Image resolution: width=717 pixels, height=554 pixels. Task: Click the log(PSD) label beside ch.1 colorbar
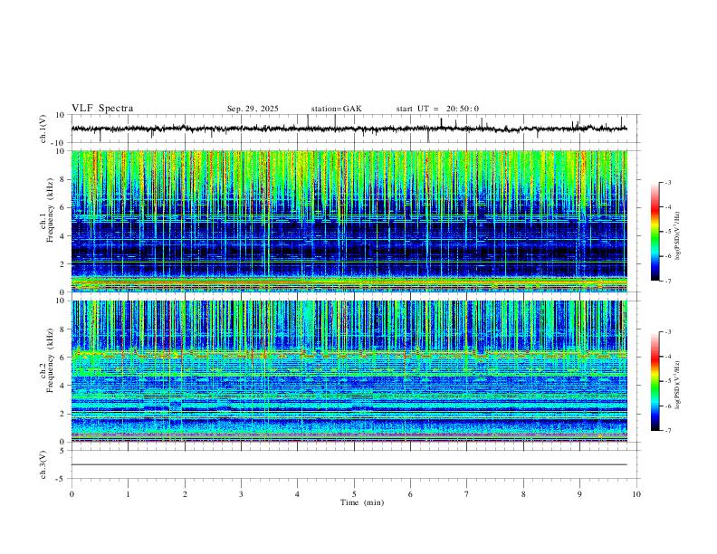pyautogui.click(x=677, y=236)
